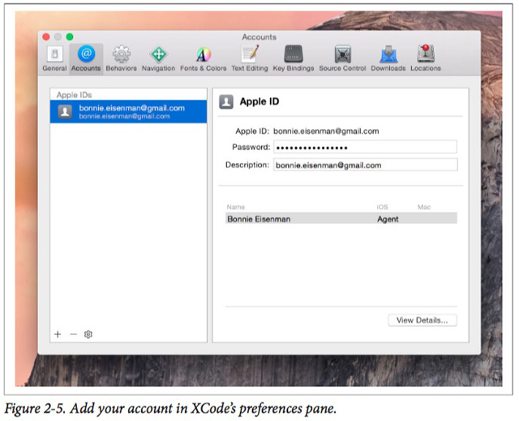Click into the Password field
Viewport: 519px width, 421px height.
click(365, 148)
